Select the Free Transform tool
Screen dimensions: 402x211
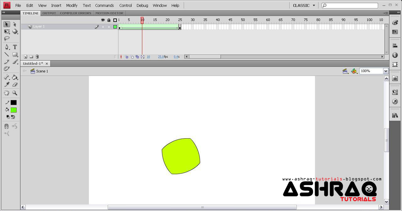click(7, 31)
